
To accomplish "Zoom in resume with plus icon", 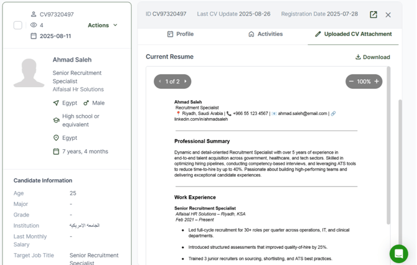I will click(x=377, y=81).
